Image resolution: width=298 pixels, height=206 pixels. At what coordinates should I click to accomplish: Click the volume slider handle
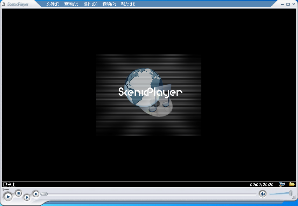pyautogui.click(x=291, y=193)
